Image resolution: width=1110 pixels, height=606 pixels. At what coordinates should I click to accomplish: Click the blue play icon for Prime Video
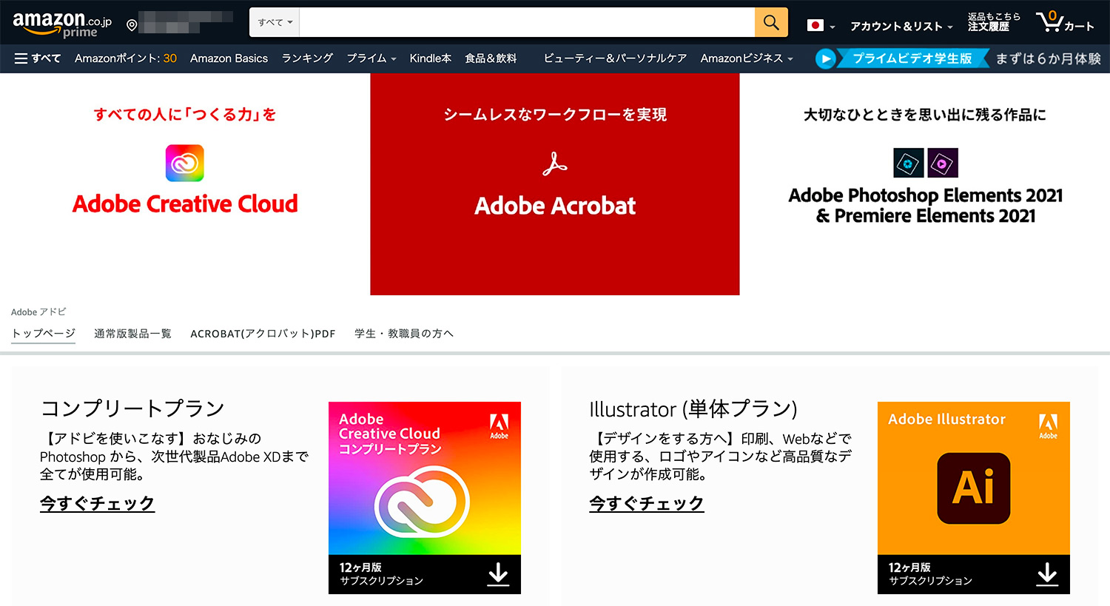[x=825, y=58]
